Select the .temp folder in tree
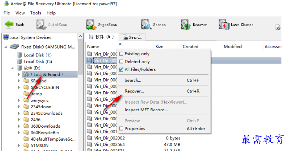Image resolution: width=287 pixels, height=151 pixels. coord(36,94)
